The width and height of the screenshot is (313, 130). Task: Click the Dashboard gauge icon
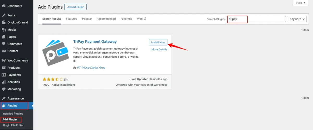point(4,6)
